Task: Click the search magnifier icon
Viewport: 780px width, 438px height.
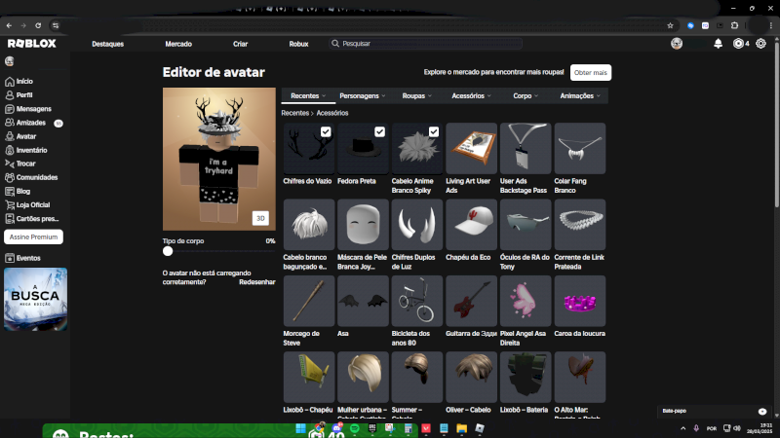Action: tap(335, 44)
